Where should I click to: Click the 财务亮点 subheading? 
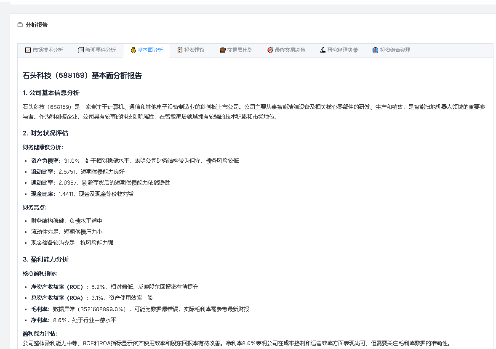pyautogui.click(x=35, y=207)
